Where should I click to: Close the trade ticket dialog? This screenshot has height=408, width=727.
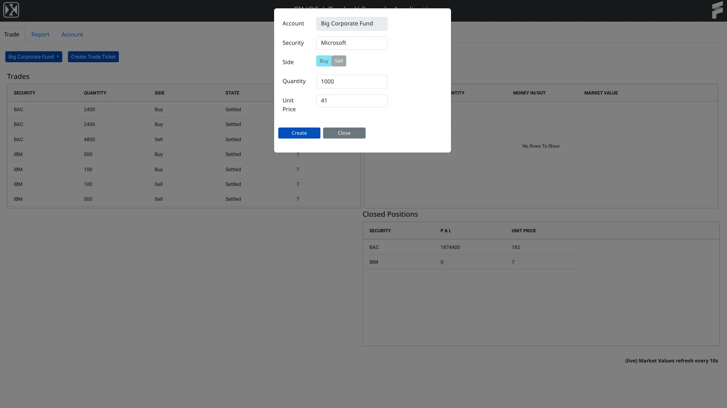click(344, 133)
